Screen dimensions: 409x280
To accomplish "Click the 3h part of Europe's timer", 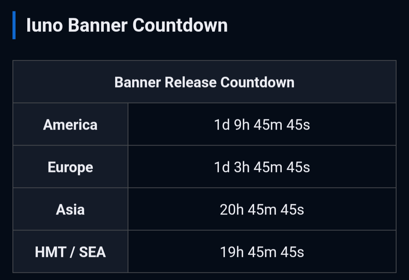I will pyautogui.click(x=242, y=167).
